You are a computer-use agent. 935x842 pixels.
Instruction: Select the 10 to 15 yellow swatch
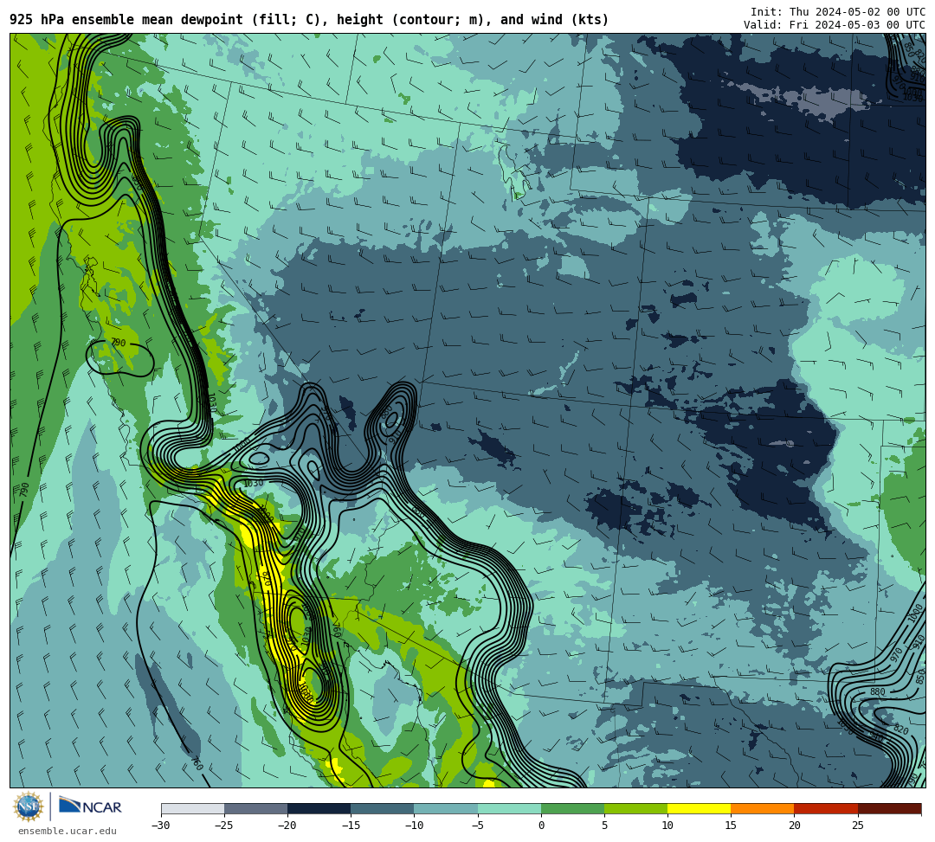699,808
